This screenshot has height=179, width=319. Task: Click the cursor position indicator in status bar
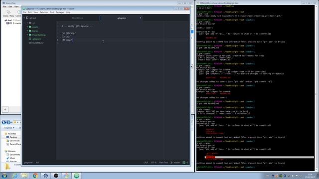click(37, 163)
